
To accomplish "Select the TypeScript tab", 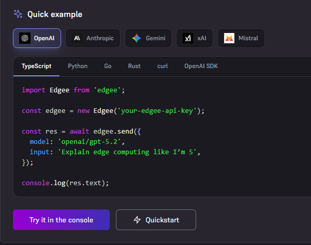I will coord(36,66).
